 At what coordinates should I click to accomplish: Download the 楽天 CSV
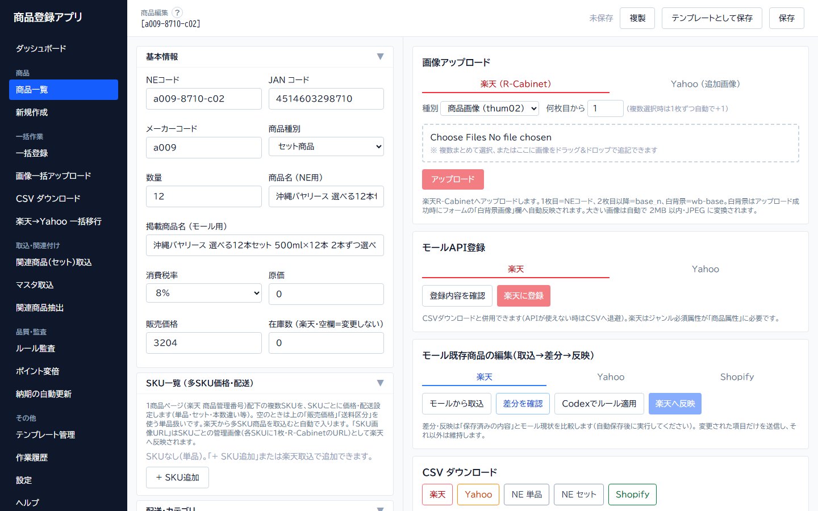click(x=437, y=495)
